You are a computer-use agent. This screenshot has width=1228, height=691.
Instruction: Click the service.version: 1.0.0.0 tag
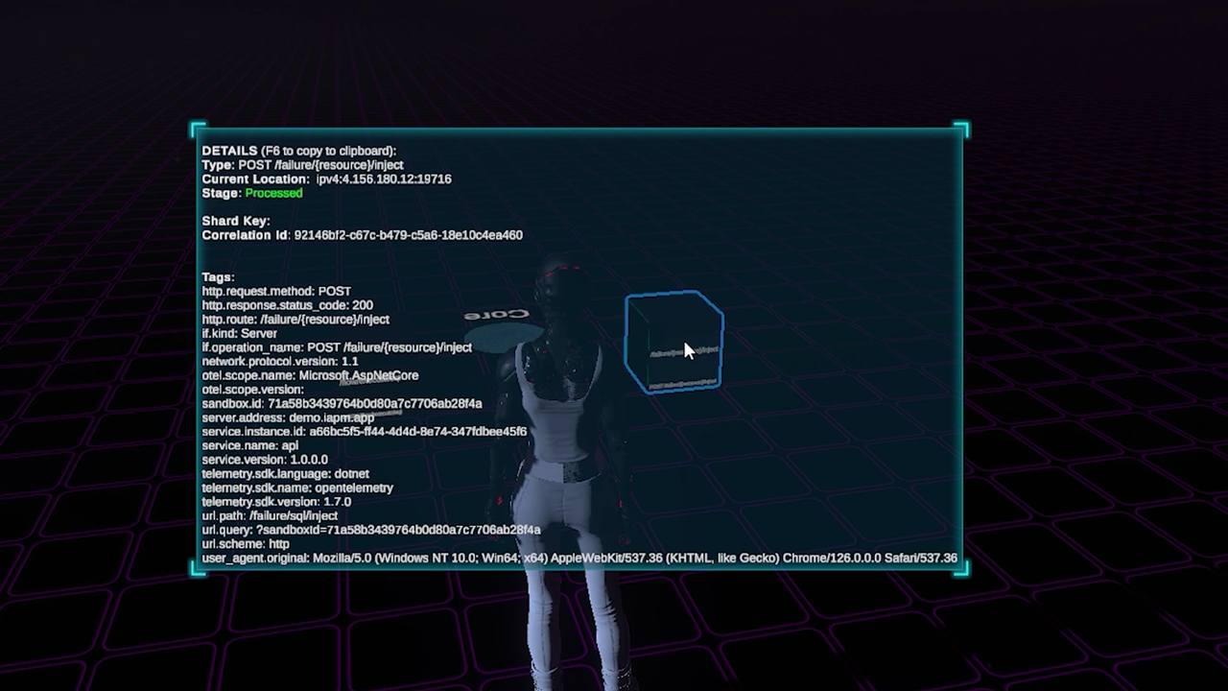[x=265, y=460]
